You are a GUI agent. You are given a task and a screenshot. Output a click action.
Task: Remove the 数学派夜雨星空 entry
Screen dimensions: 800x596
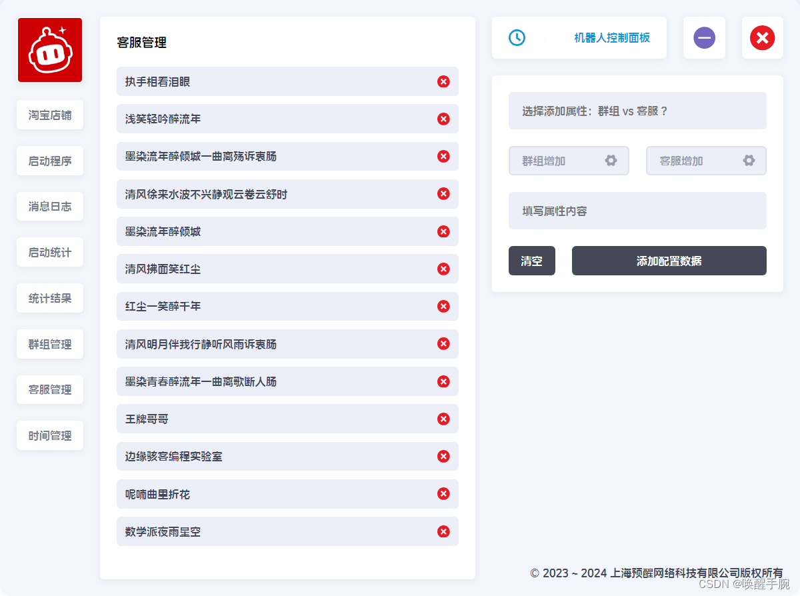443,531
